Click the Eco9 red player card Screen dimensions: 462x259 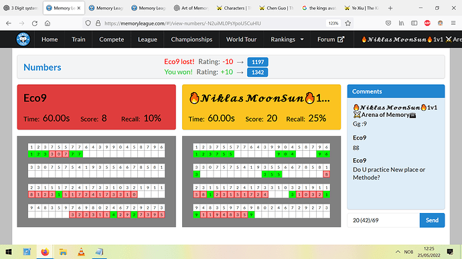click(96, 107)
